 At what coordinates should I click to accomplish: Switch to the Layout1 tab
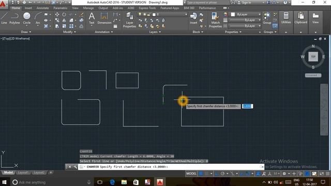pyautogui.click(x=23, y=173)
